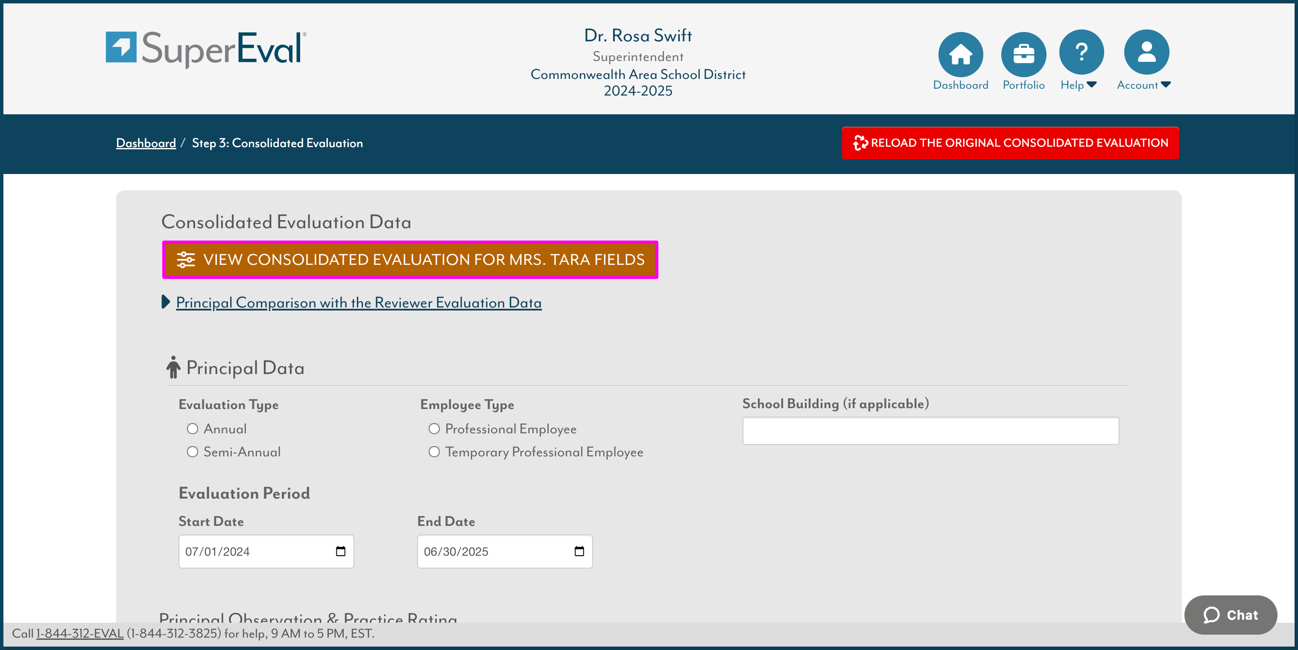
Task: Click the 2024-2025 school year text
Action: [x=637, y=90]
